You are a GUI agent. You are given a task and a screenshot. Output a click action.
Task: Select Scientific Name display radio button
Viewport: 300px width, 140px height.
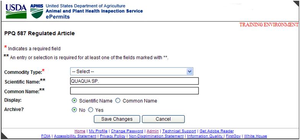click(74, 101)
